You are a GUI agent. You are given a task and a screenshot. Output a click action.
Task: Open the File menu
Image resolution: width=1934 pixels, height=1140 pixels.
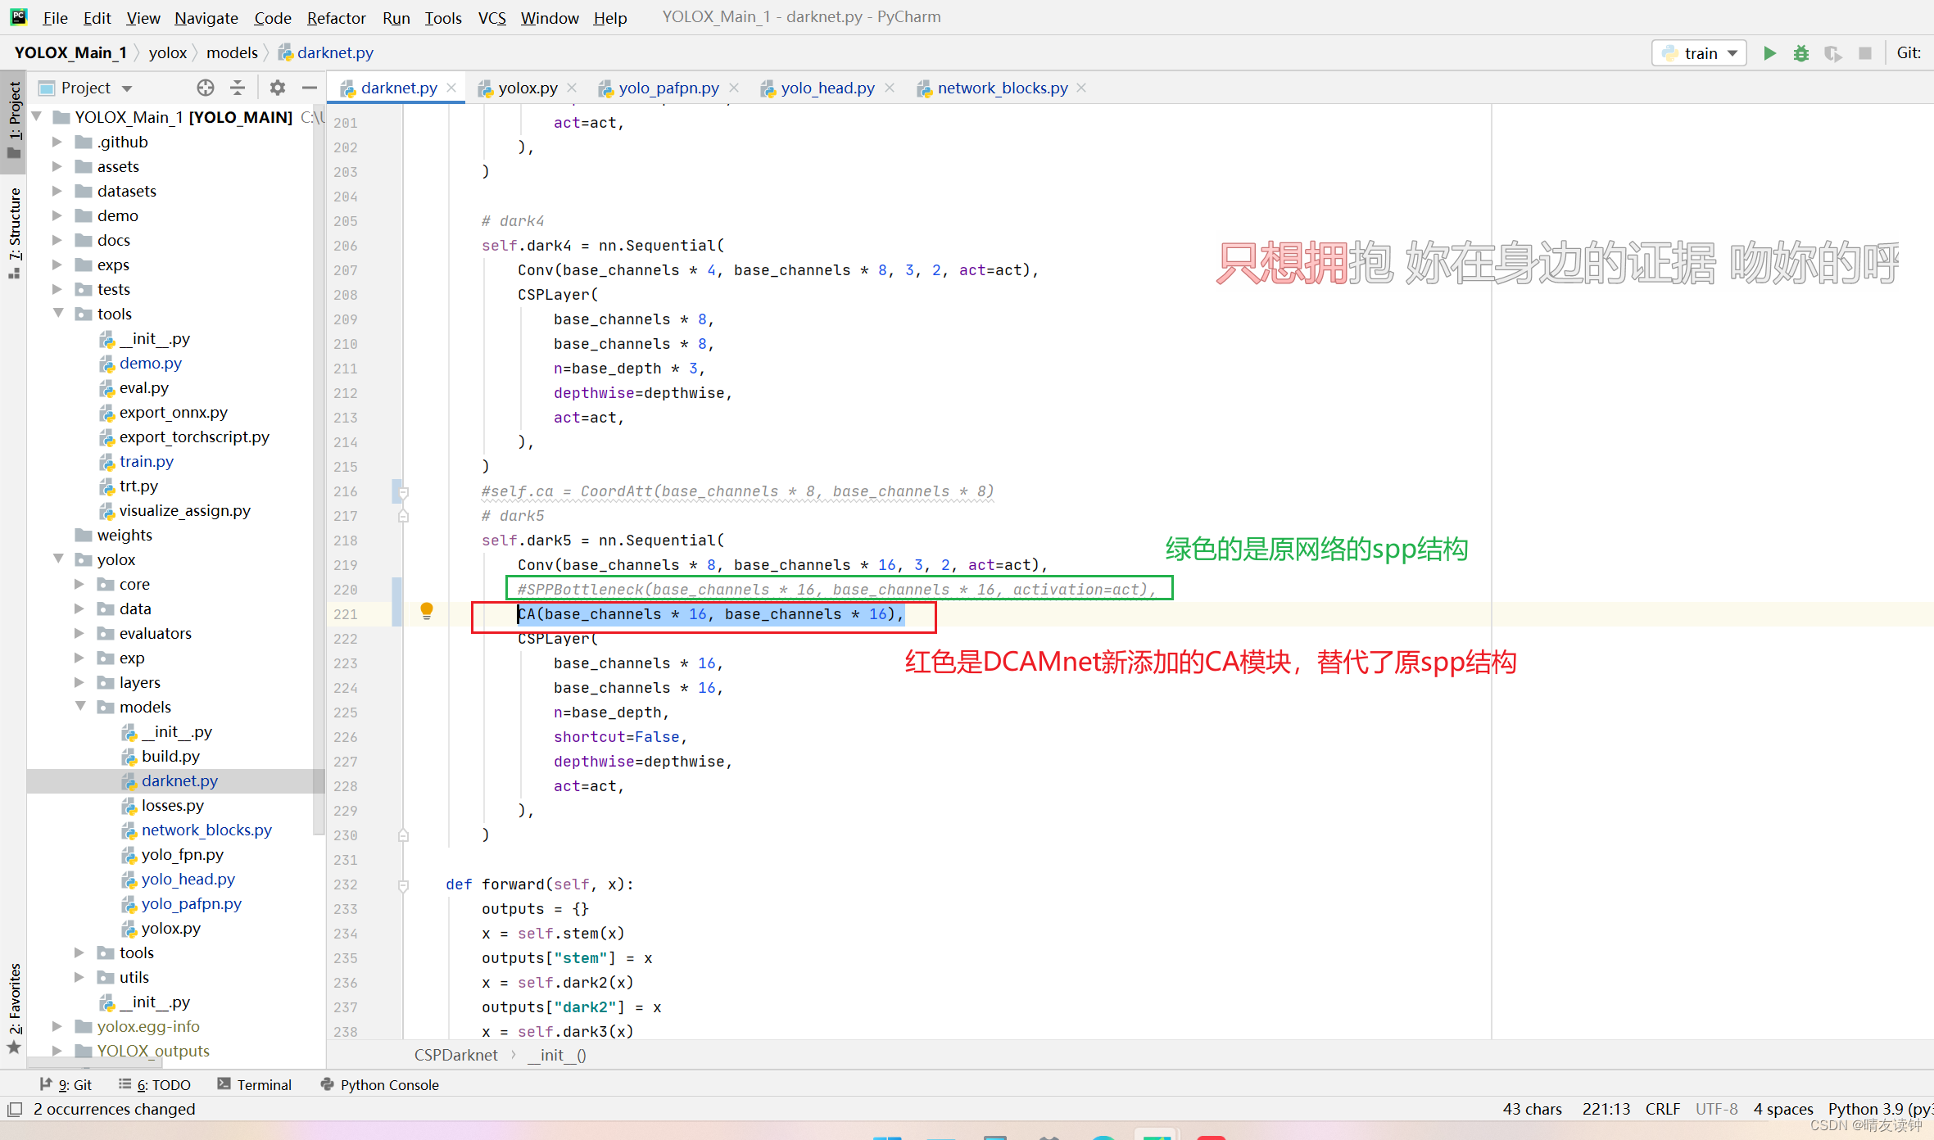click(55, 17)
